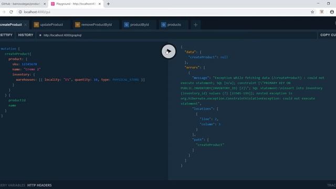Select the productById tab
Image resolution: width=336 pixels, height=189 pixels.
(139, 25)
